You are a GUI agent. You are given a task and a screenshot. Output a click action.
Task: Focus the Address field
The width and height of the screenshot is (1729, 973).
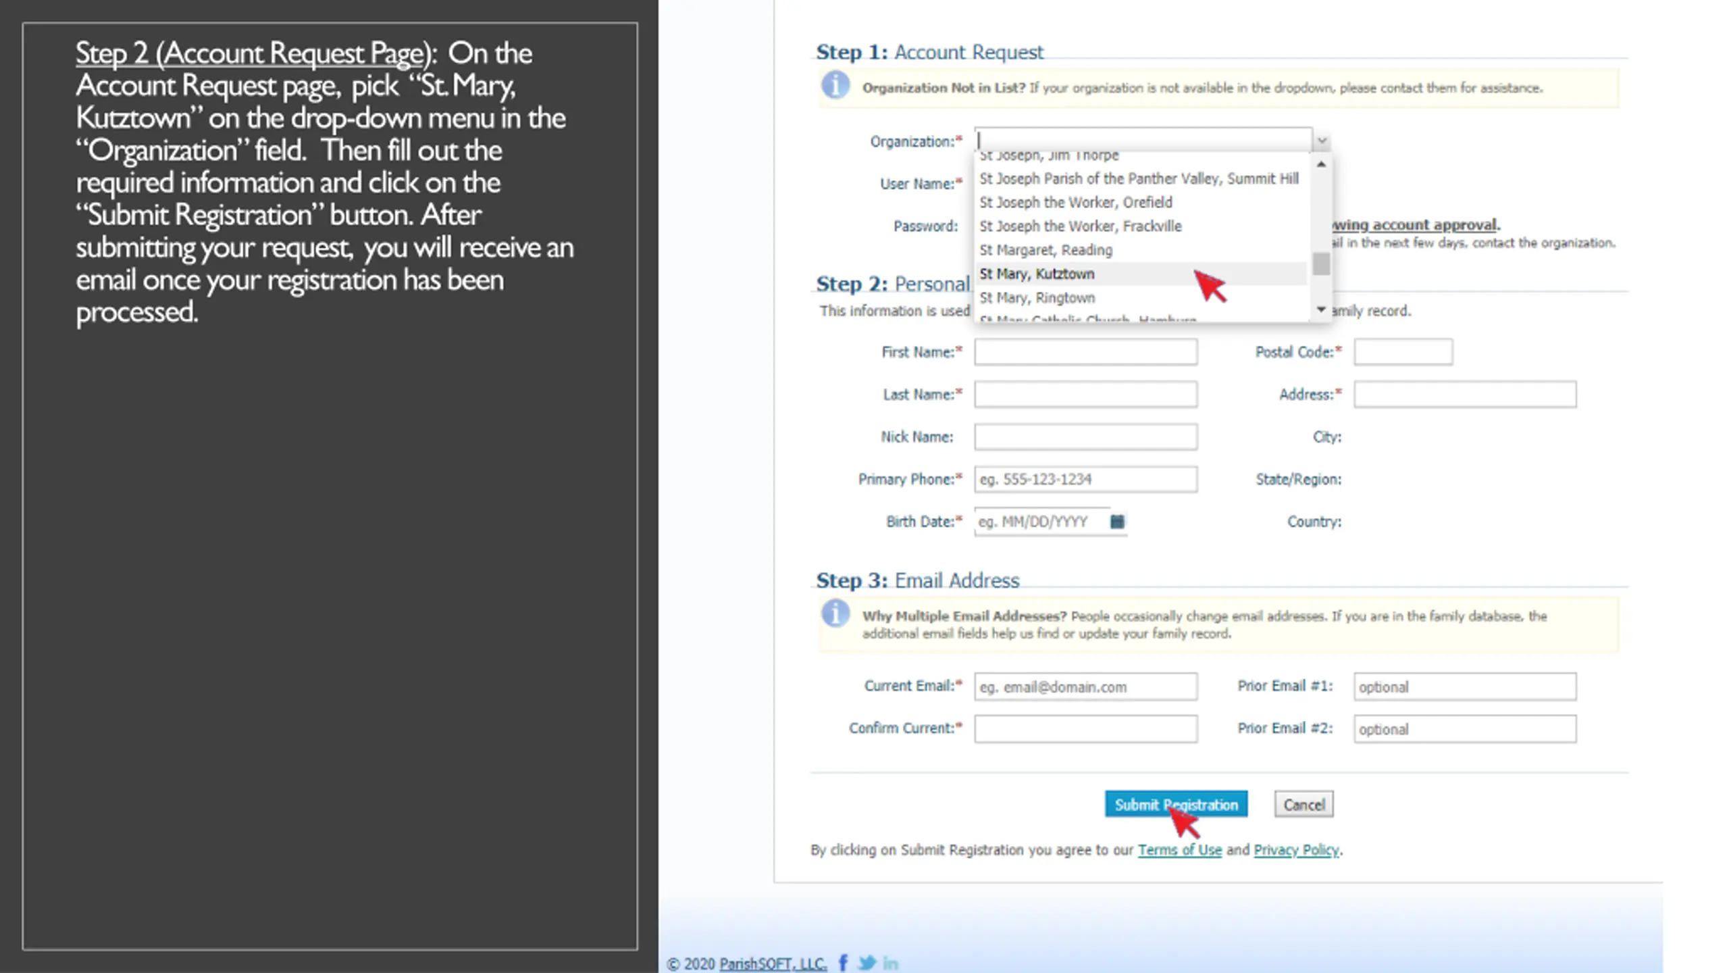point(1465,395)
